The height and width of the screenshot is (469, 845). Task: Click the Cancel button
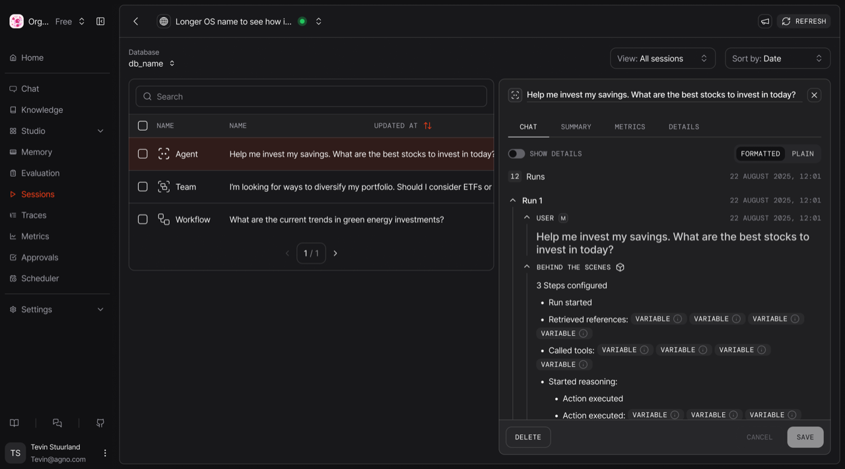click(x=759, y=437)
